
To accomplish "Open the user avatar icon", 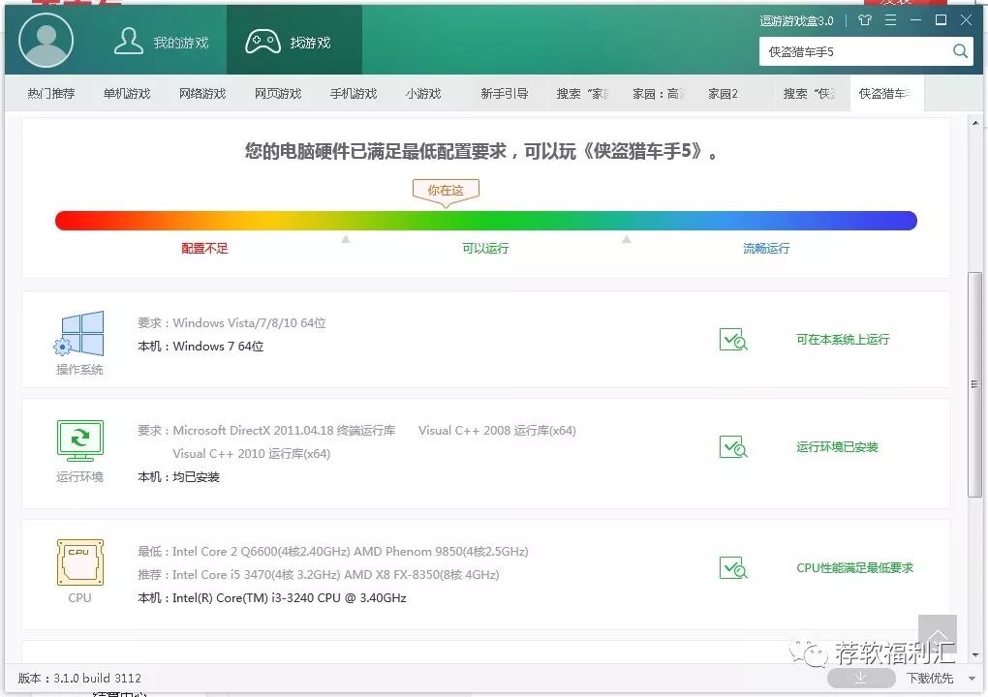I will click(x=46, y=40).
